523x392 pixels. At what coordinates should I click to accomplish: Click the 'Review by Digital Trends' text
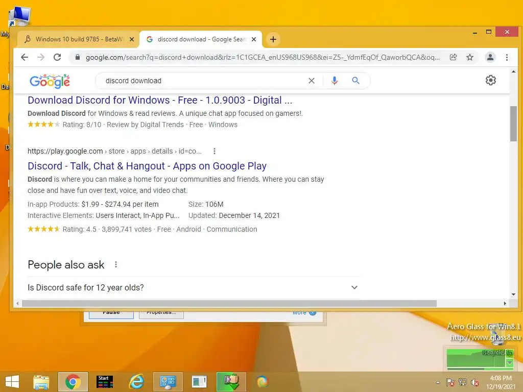(145, 125)
